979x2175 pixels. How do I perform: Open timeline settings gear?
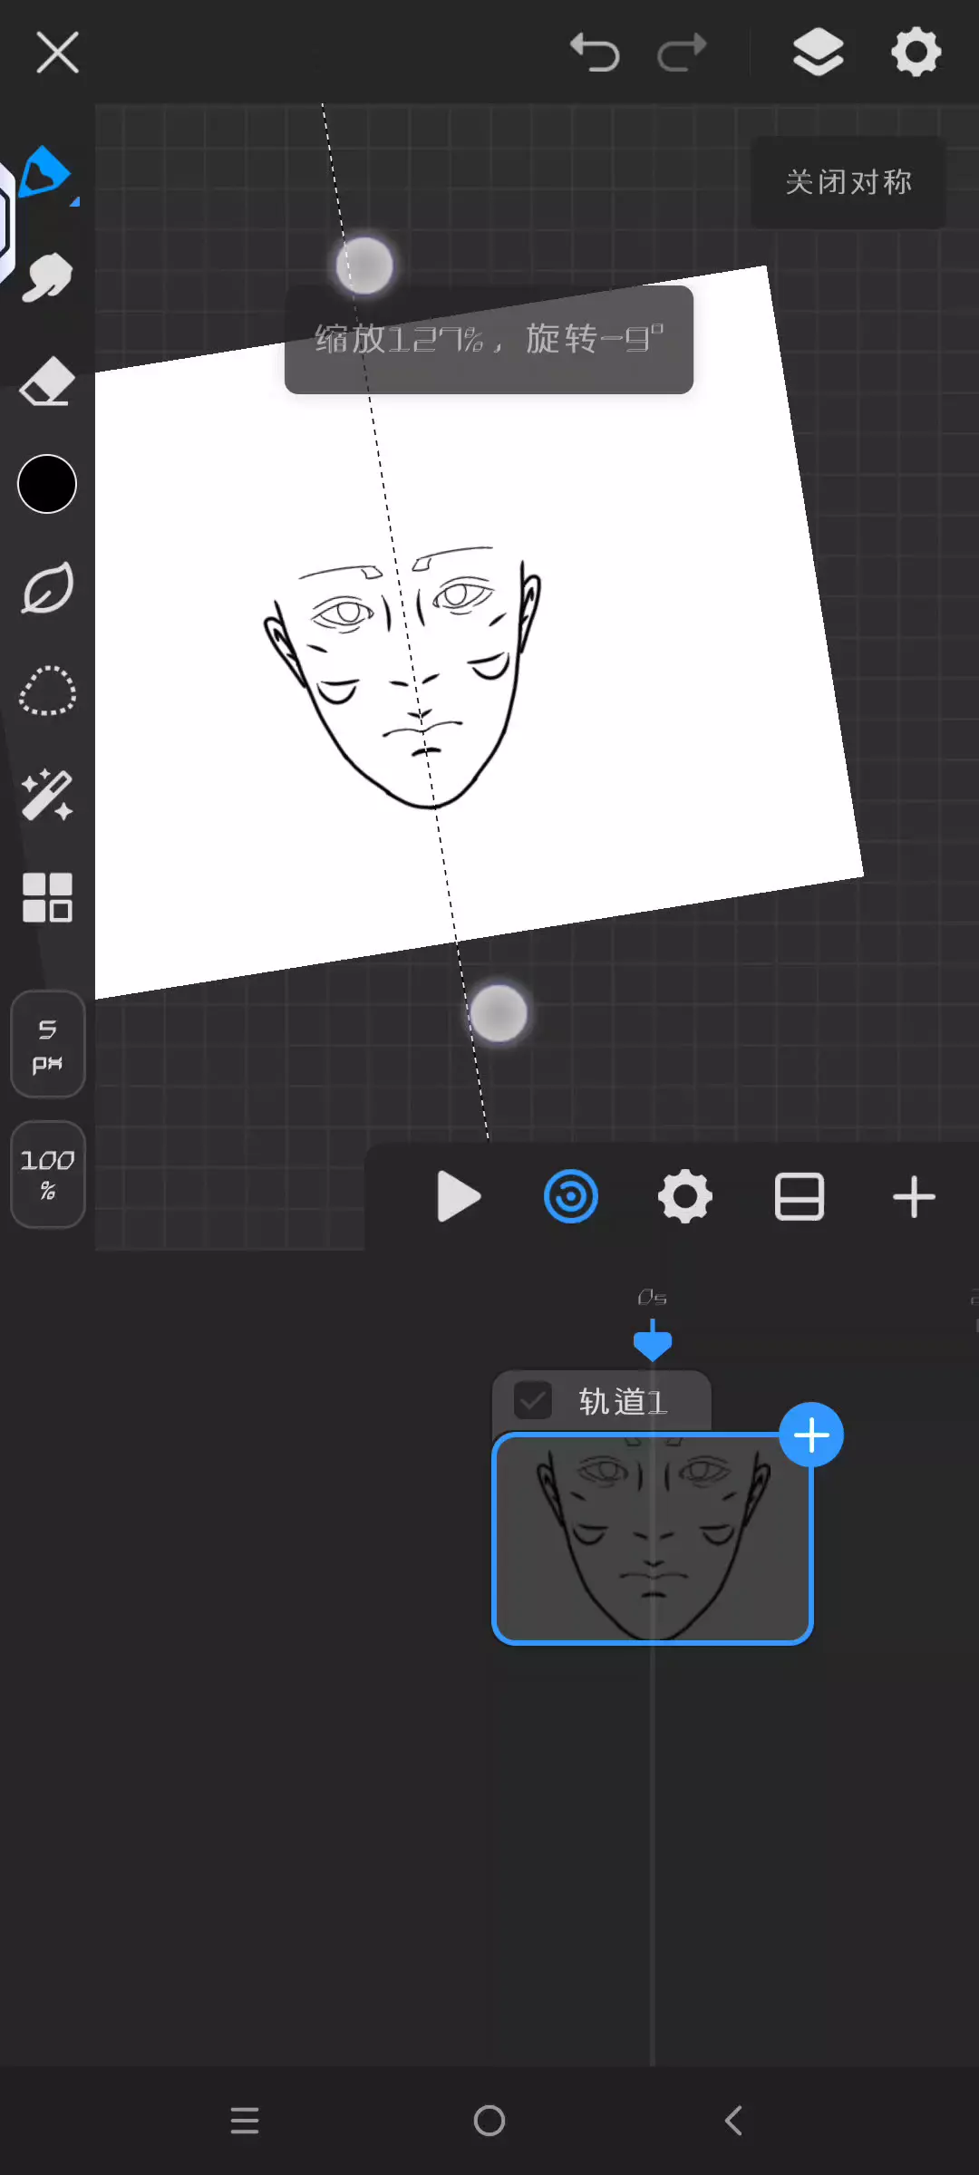coord(685,1197)
